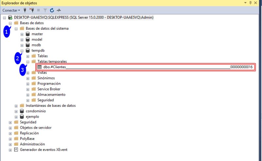Select the Objetos de servidor label
The height and width of the screenshot is (161, 262).
coord(36,127)
